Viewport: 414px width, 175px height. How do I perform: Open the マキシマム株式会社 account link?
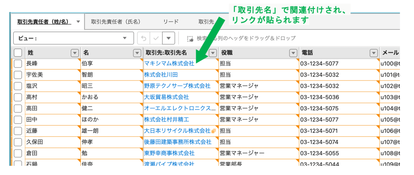pos(169,64)
